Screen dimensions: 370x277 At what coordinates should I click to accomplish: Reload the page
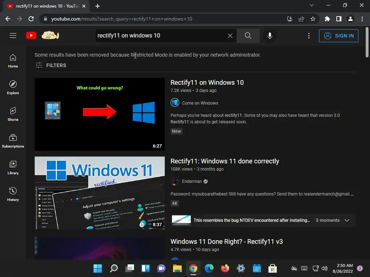[31, 19]
